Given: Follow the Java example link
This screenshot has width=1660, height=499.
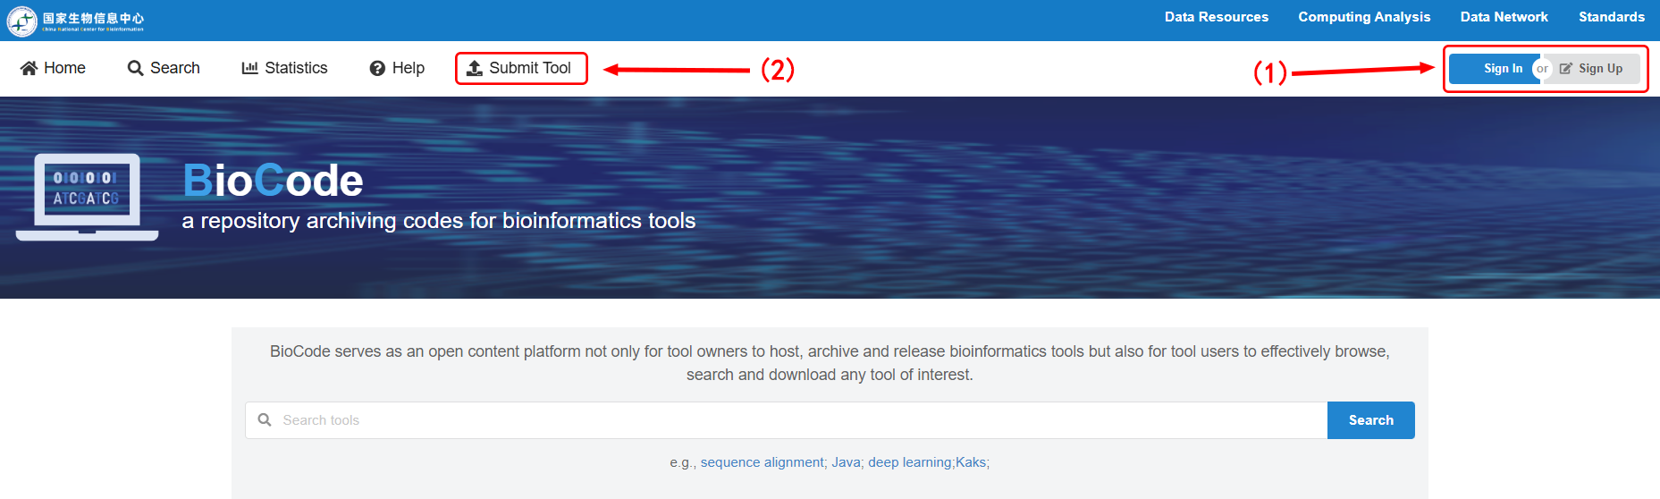Looking at the screenshot, I should (846, 462).
